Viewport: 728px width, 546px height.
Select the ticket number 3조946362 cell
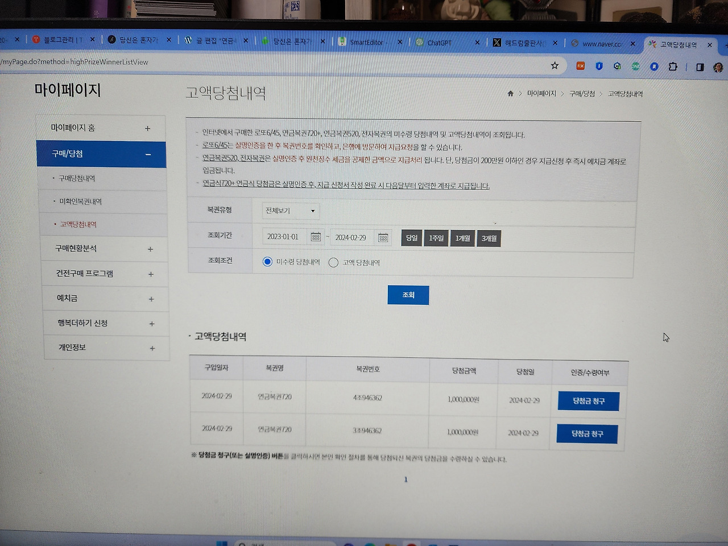(367, 431)
